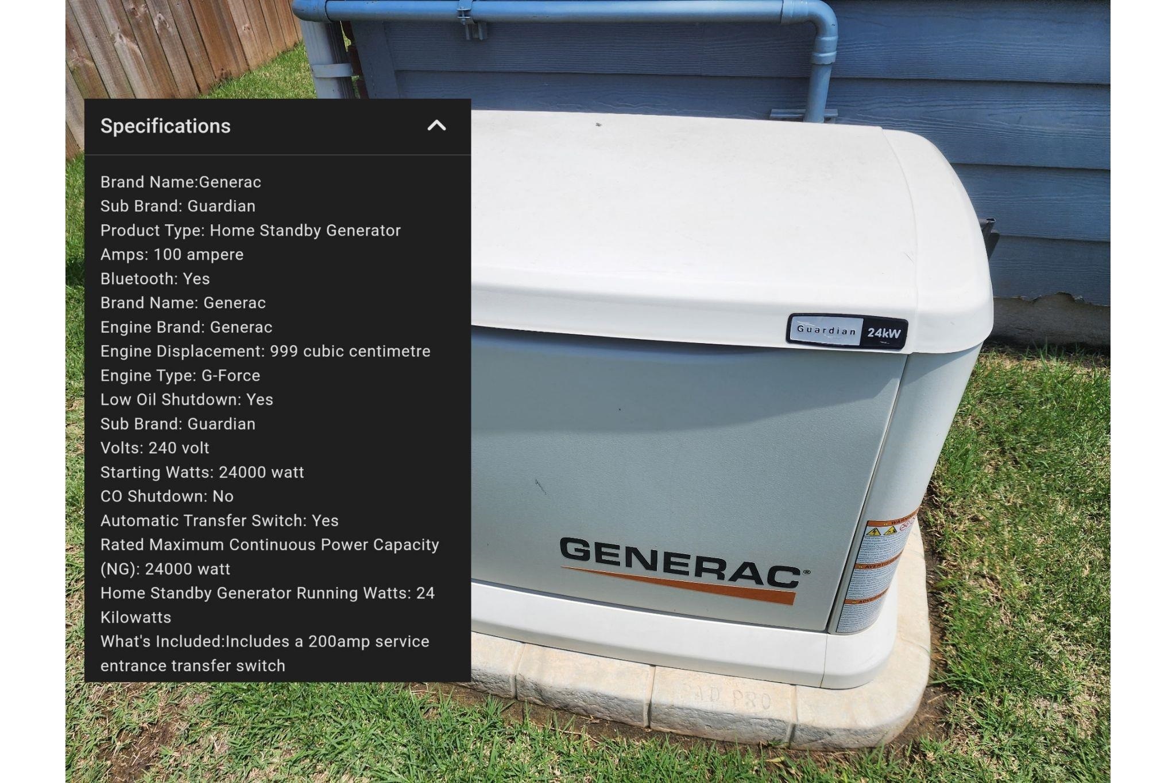The height and width of the screenshot is (783, 1176).
Task: Select the Engine Brand: Generac line
Action: [186, 327]
